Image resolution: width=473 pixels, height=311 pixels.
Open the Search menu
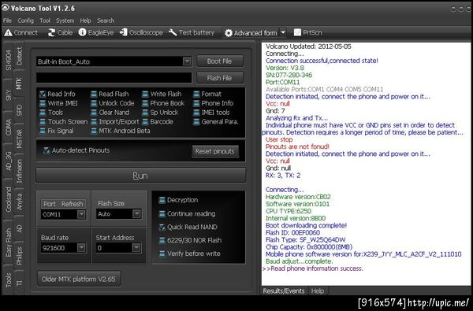(x=106, y=20)
